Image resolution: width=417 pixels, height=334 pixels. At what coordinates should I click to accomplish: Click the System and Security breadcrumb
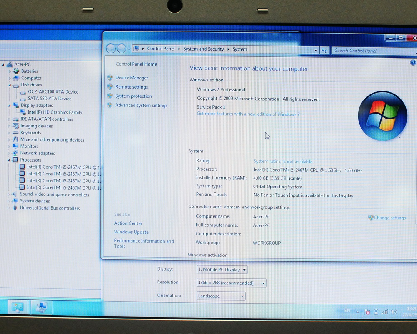203,49
